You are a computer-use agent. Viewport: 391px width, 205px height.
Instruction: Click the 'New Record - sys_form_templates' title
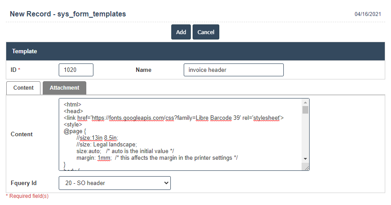68,14
